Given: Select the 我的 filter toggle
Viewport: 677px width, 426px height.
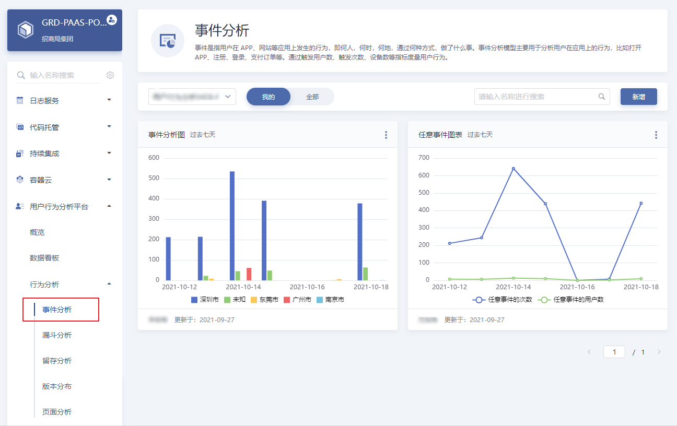Looking at the screenshot, I should 269,97.
